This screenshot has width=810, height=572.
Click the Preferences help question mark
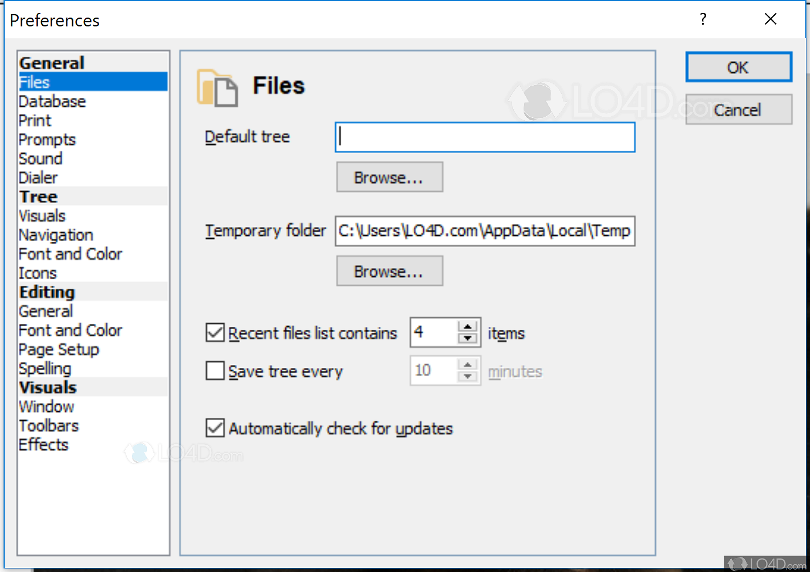[703, 19]
